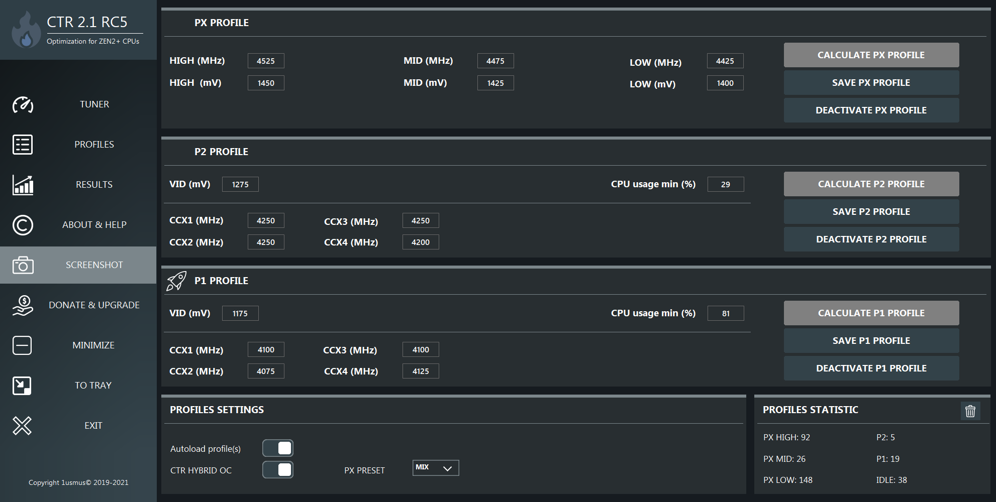Toggle Autoload profile(s) switch
The image size is (996, 502).
(278, 448)
